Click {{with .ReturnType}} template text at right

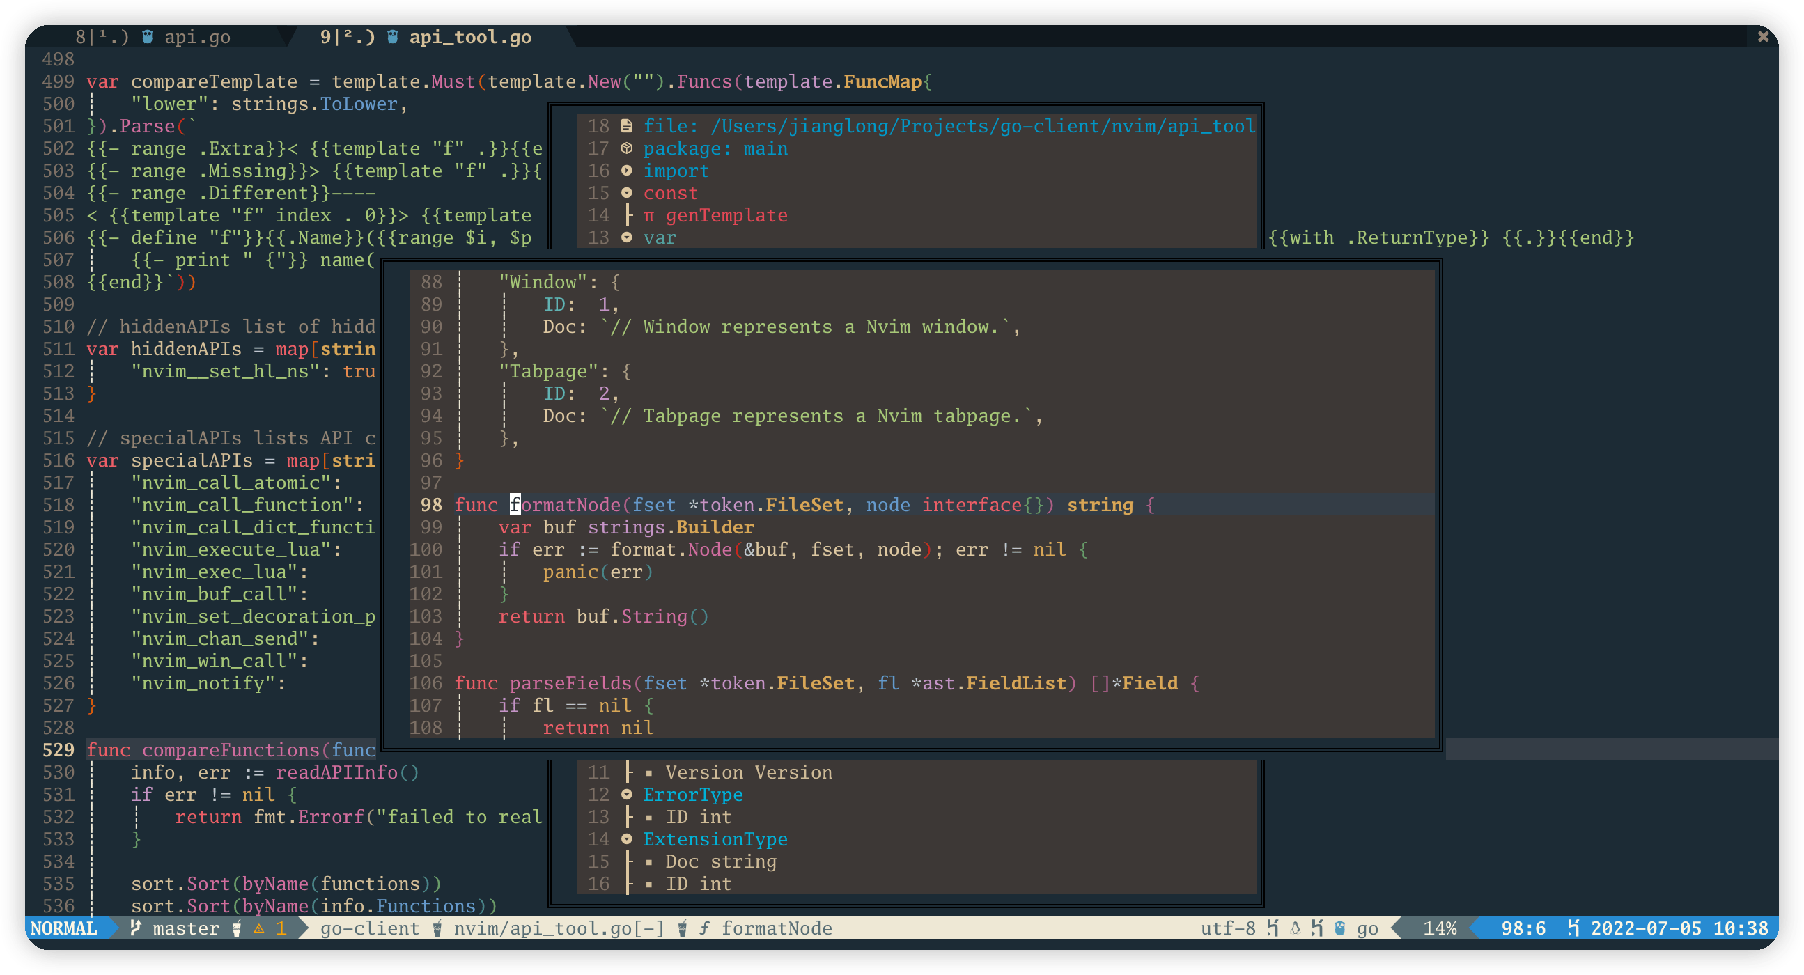tap(1378, 238)
